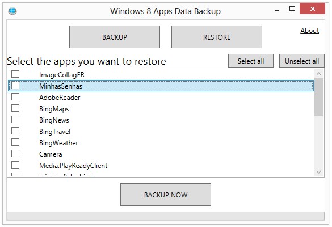The height and width of the screenshot is (227, 332).
Task: Select the BingNews app name
Action: point(54,120)
